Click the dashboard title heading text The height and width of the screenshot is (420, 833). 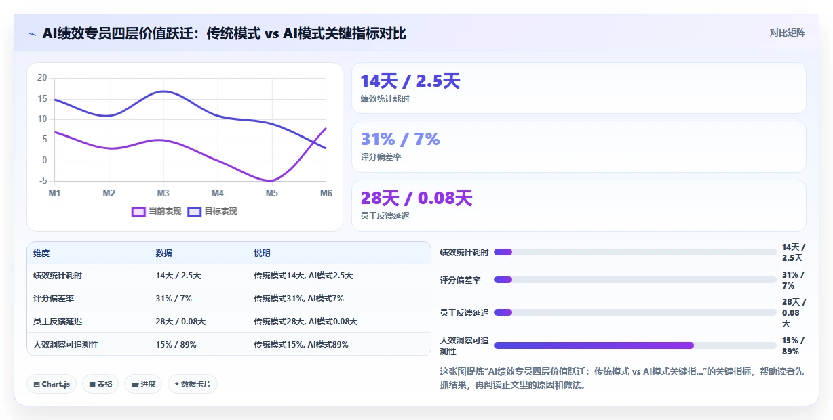click(x=225, y=33)
